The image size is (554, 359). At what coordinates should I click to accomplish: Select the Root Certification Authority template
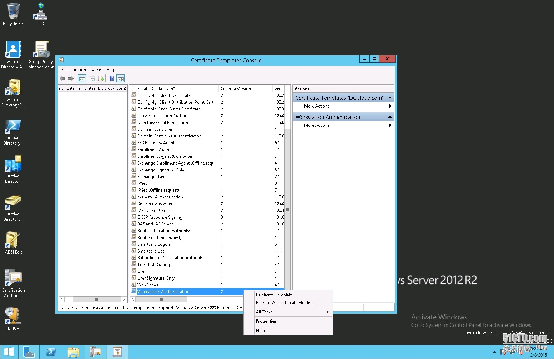(163, 231)
